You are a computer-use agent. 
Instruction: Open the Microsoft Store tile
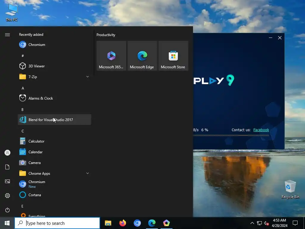coord(173,56)
